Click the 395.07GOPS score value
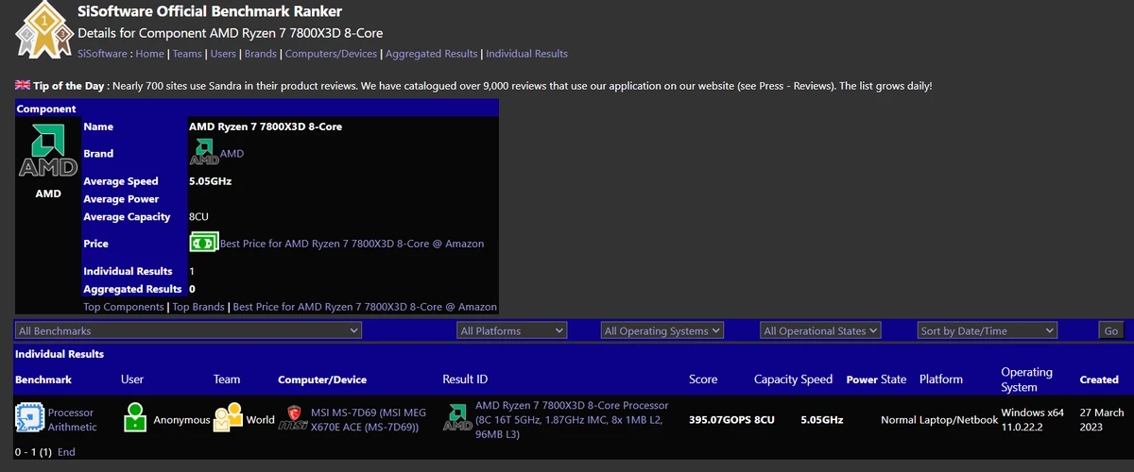1134x472 pixels. 719,419
